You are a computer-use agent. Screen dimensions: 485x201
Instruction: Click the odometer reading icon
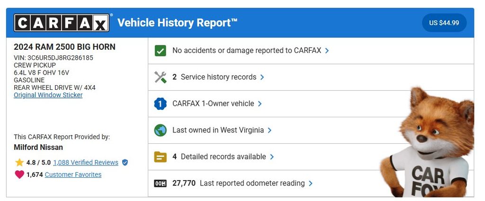tap(161, 183)
